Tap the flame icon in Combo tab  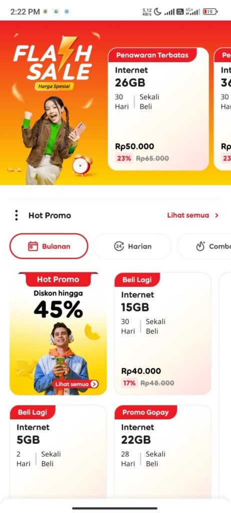(200, 246)
